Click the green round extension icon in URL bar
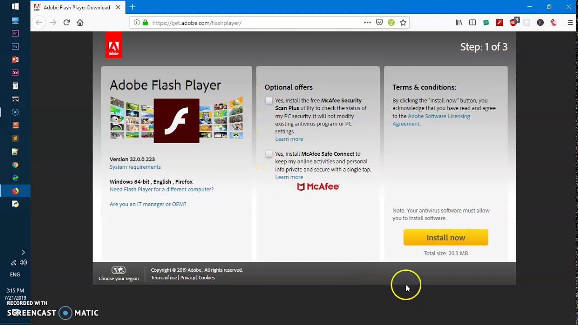This screenshot has width=578, height=325. click(391, 23)
